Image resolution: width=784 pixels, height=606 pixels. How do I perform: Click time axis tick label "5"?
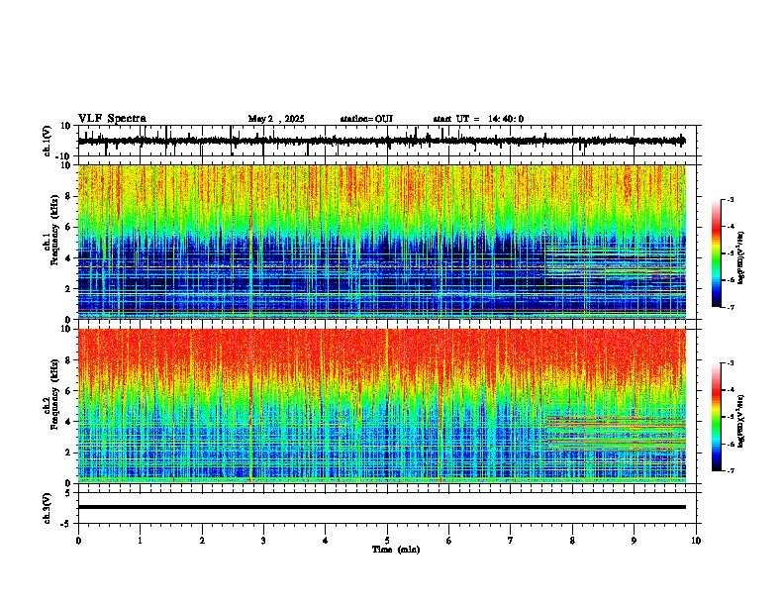(387, 541)
